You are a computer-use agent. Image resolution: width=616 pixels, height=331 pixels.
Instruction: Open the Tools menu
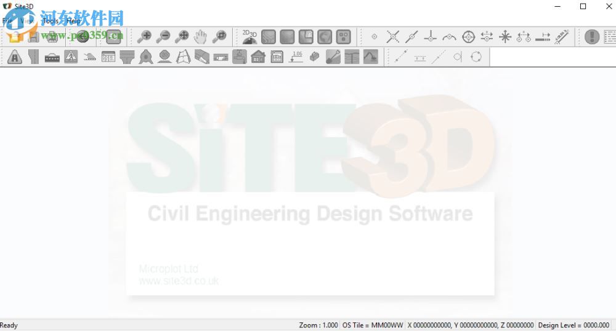51,21
